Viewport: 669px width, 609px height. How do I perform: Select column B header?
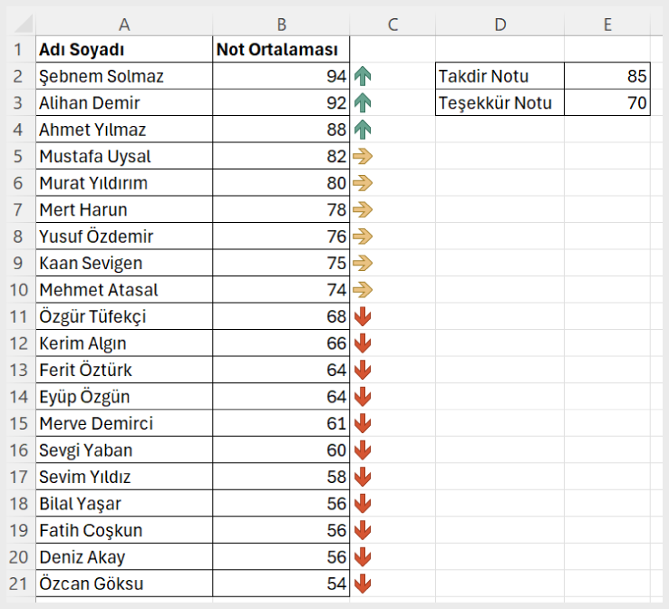click(x=281, y=24)
